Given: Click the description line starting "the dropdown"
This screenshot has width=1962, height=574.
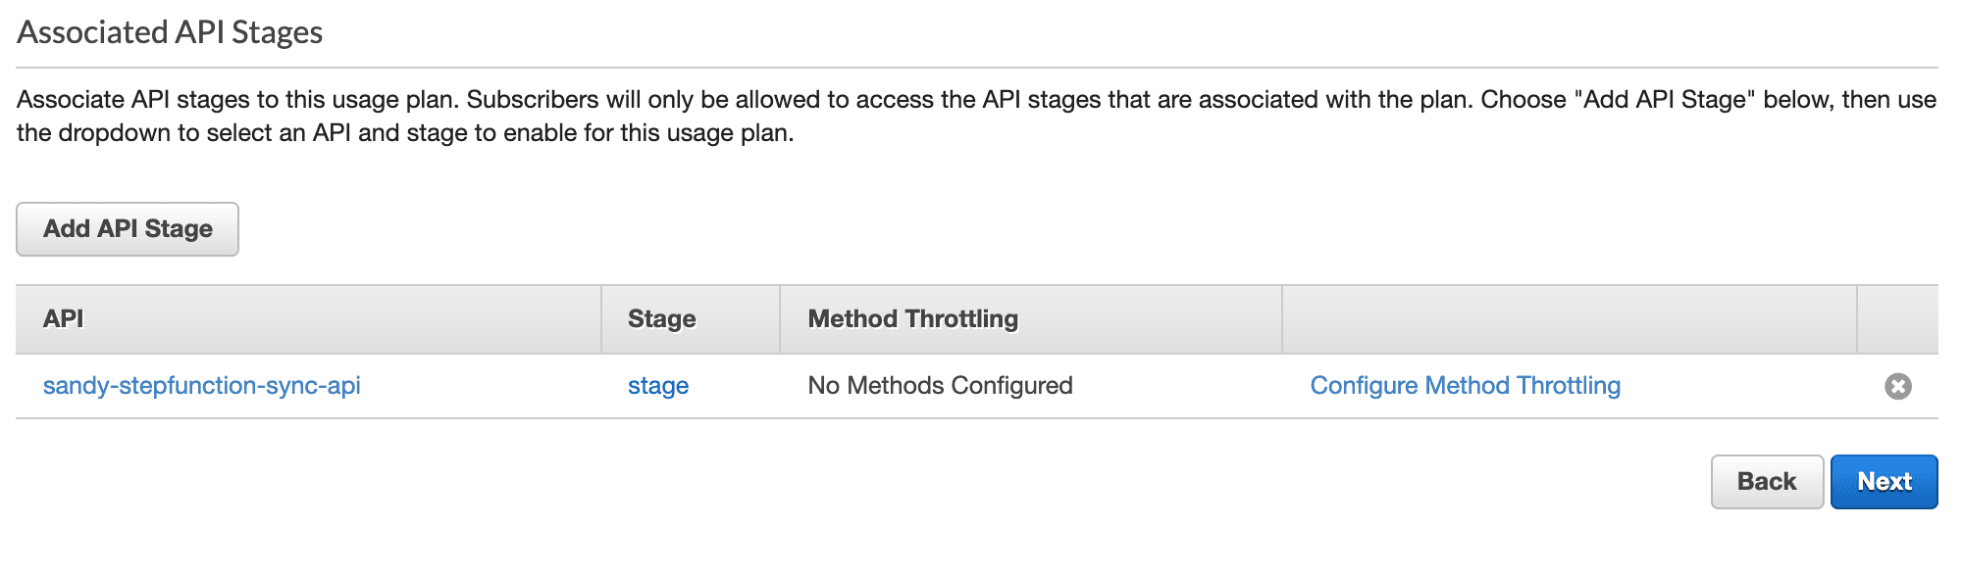Looking at the screenshot, I should pyautogui.click(x=404, y=133).
